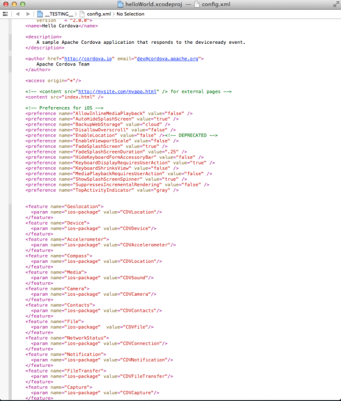The image size is (341, 401).
Task: Click the DisallowOverscroll preference line
Action: 101,130
